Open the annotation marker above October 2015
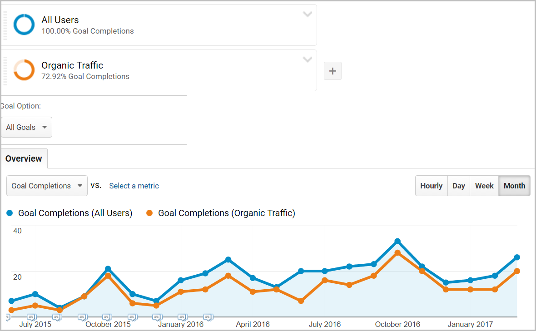Screen dimensions: 536x331 point(107,317)
